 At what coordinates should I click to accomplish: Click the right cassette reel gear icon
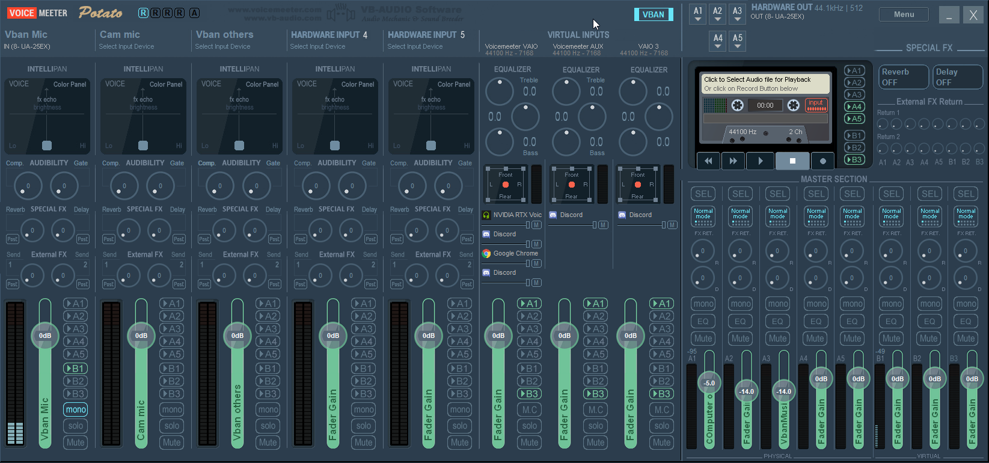tap(794, 106)
